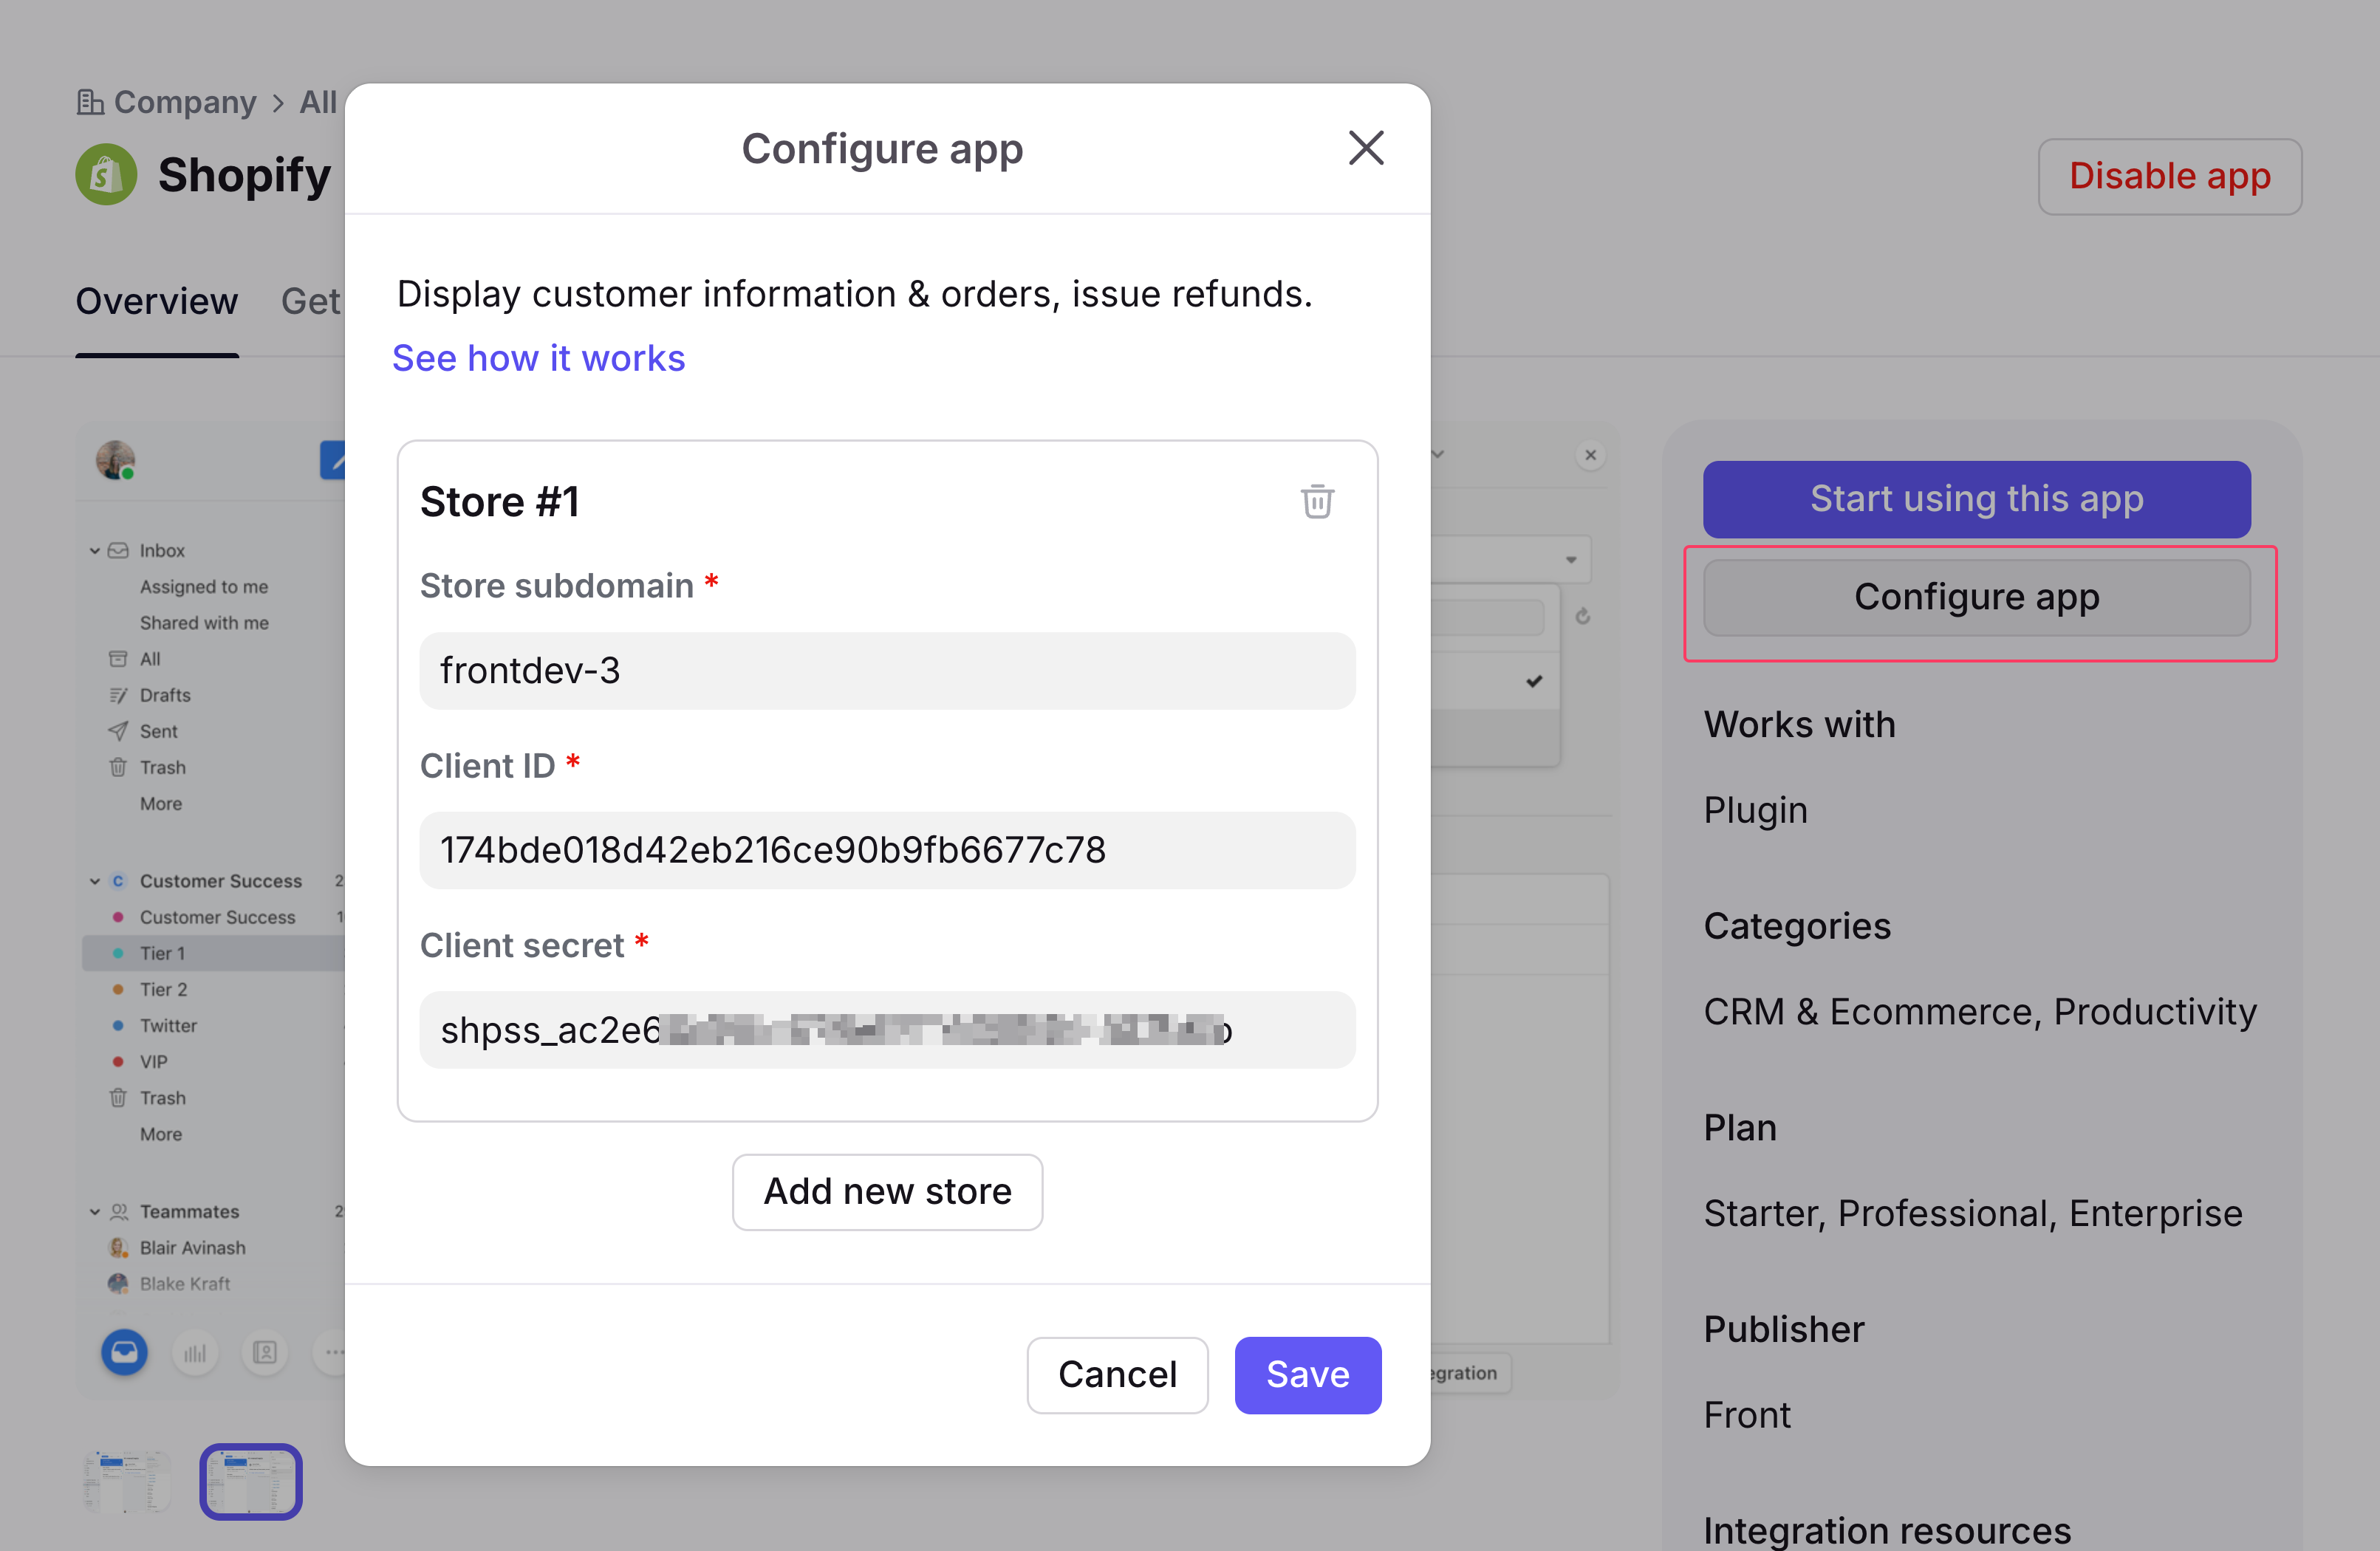This screenshot has width=2380, height=1551.
Task: Click the blue inbox icon in preview
Action: click(x=124, y=1353)
